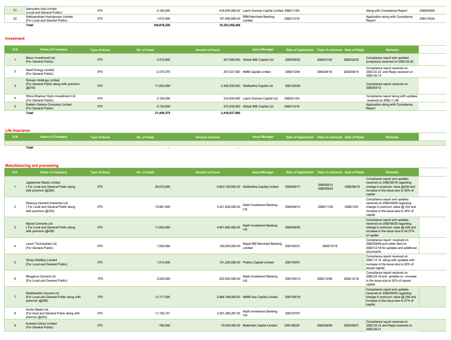Select the Maruti Cements Ltd. row name
The image size is (451, 340).
[x=39, y=224]
